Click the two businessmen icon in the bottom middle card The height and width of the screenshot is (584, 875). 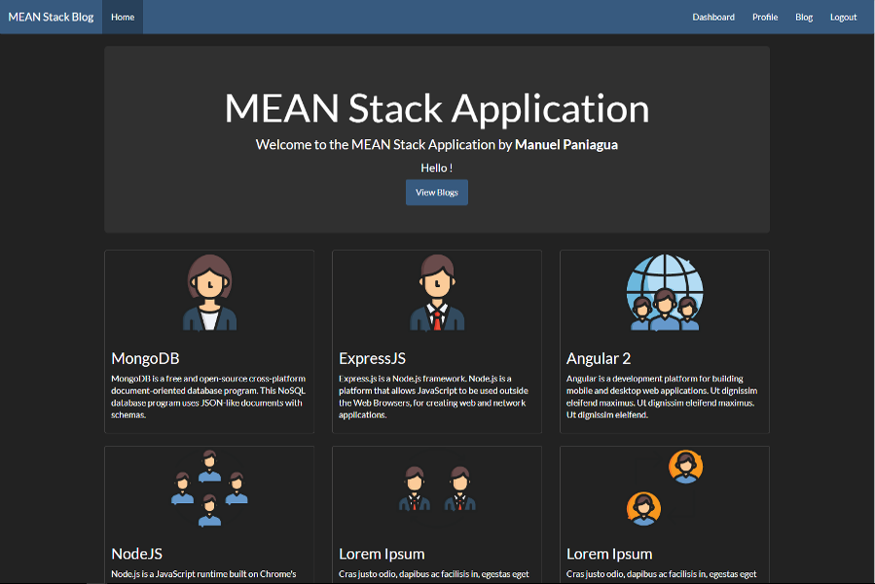coord(437,488)
